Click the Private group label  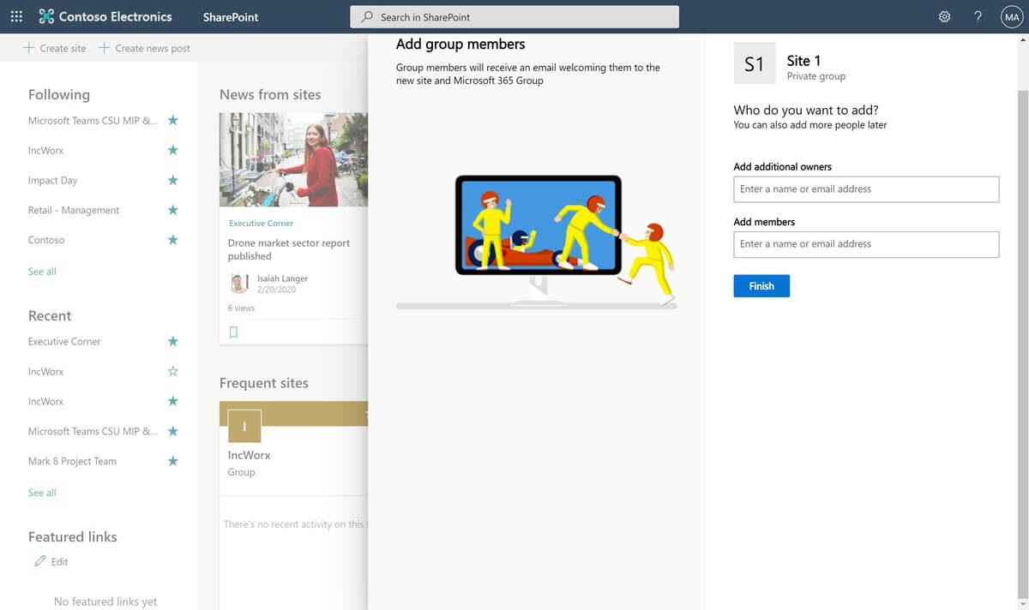(816, 76)
